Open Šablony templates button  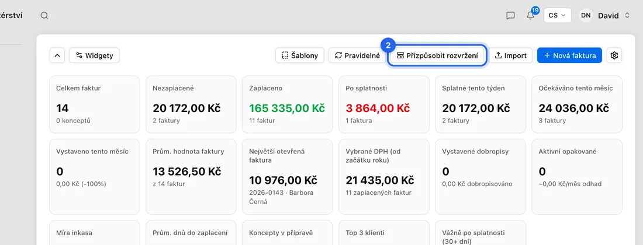(x=300, y=55)
